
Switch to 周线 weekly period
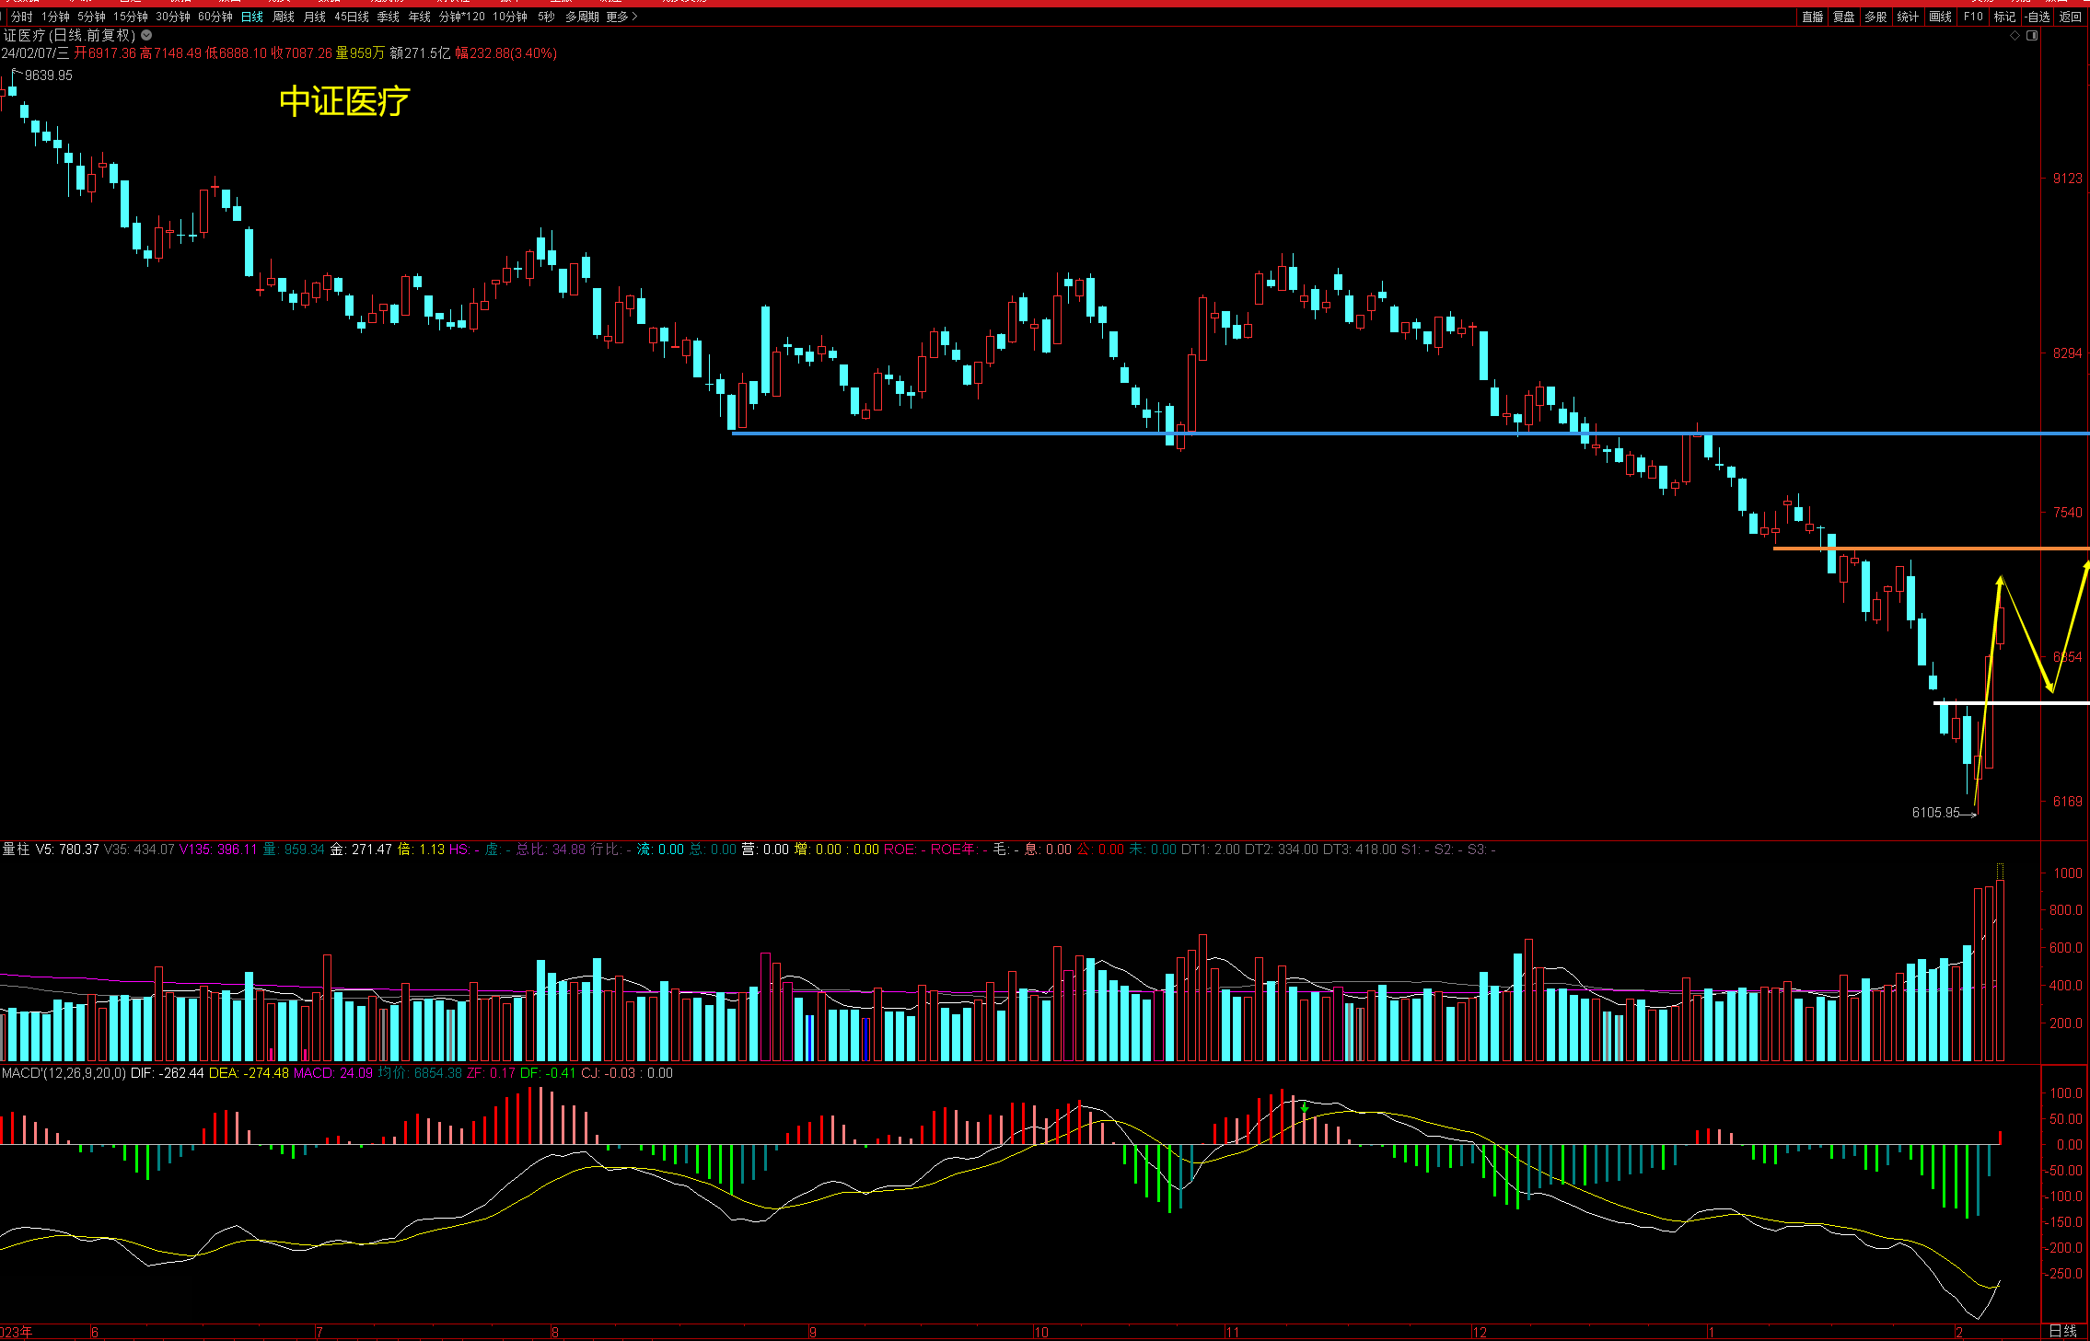(x=284, y=17)
